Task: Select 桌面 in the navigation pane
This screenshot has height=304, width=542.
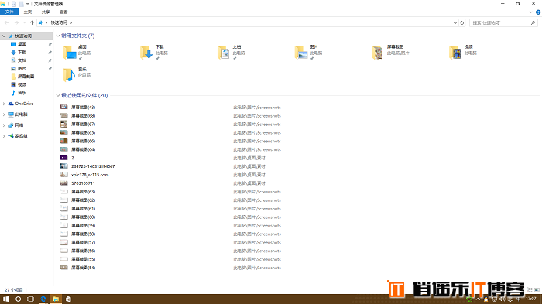Action: pos(22,44)
